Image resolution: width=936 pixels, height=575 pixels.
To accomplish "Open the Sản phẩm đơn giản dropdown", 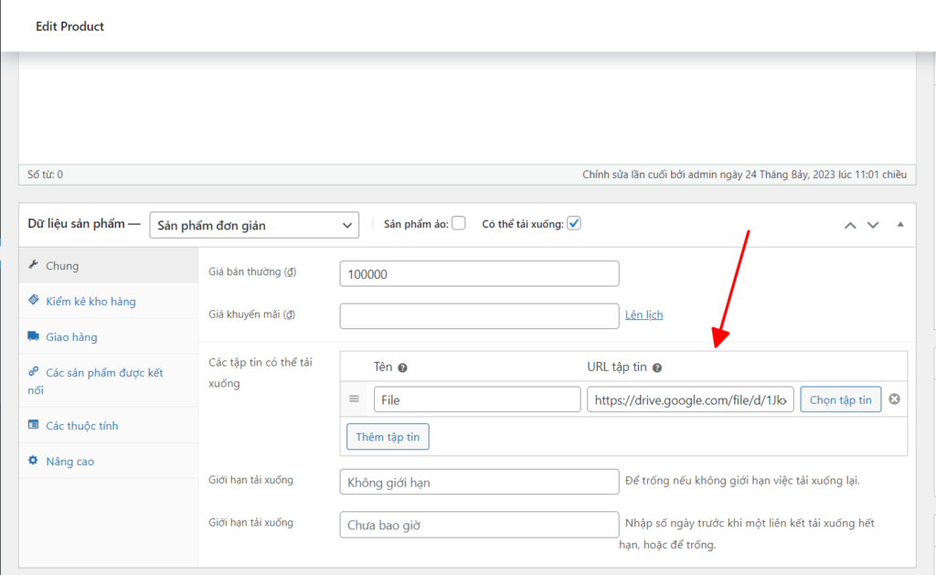I will point(254,225).
